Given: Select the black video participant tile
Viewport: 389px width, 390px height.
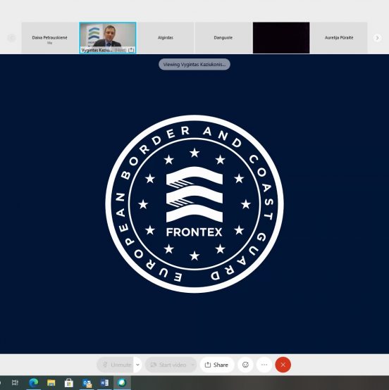Looking at the screenshot, I should pyautogui.click(x=281, y=37).
